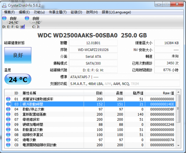Open the 編輯(E) menu

pyautogui.click(x=24, y=12)
